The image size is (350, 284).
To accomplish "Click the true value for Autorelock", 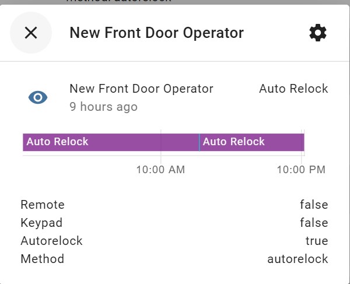I will click(x=317, y=241).
